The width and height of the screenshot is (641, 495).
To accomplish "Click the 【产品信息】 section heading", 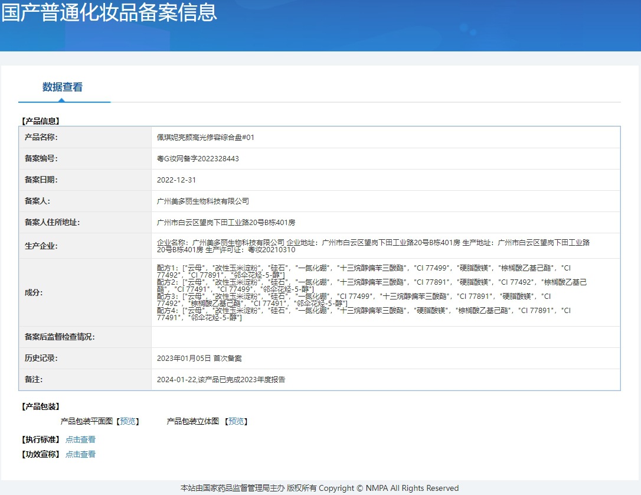I will [40, 121].
